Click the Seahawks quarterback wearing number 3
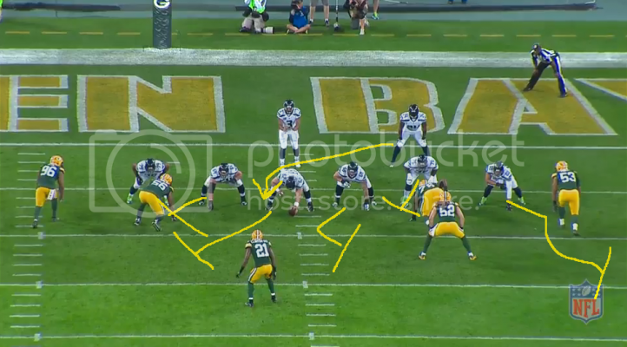Image resolution: width=627 pixels, height=347 pixels. click(x=288, y=134)
